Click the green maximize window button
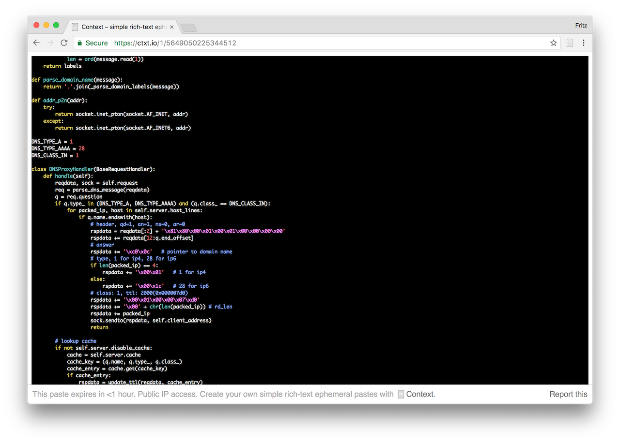 pyautogui.click(x=56, y=25)
